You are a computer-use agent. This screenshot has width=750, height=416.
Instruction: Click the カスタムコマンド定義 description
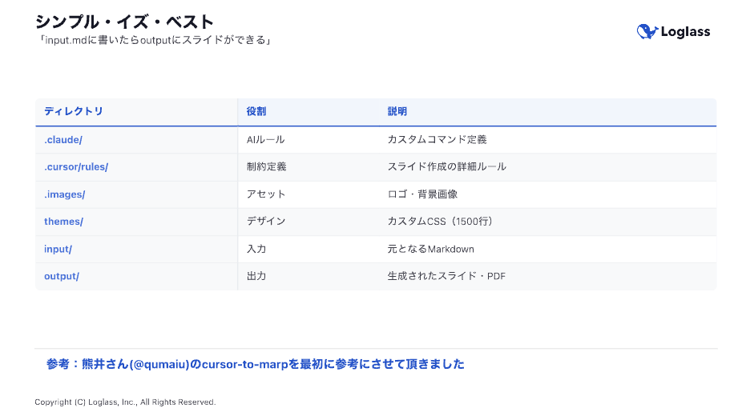tap(437, 139)
